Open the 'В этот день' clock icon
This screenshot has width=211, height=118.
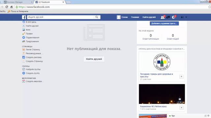point(23,22)
